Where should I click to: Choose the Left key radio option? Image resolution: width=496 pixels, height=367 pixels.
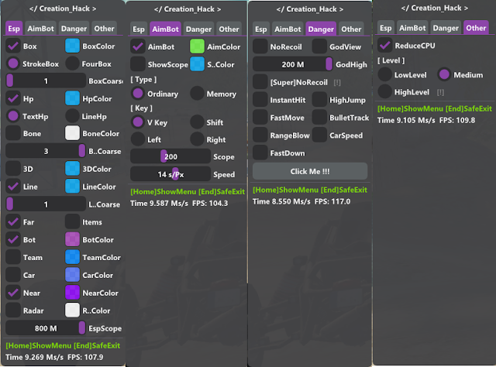pos(138,139)
